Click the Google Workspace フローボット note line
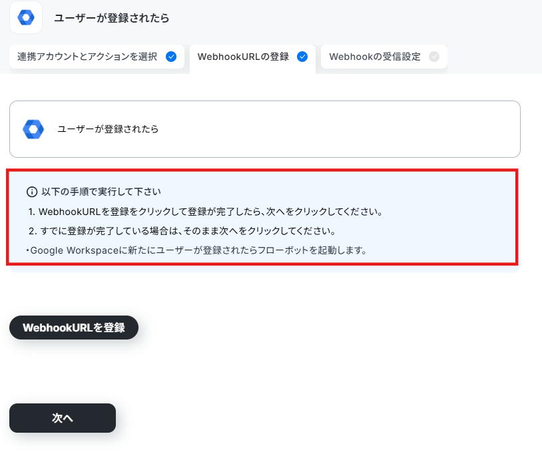The height and width of the screenshot is (454, 542). coord(196,250)
